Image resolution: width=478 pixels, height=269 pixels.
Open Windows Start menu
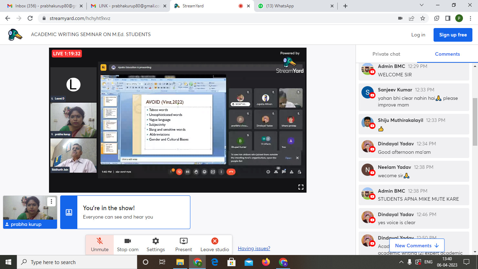pos(8,262)
